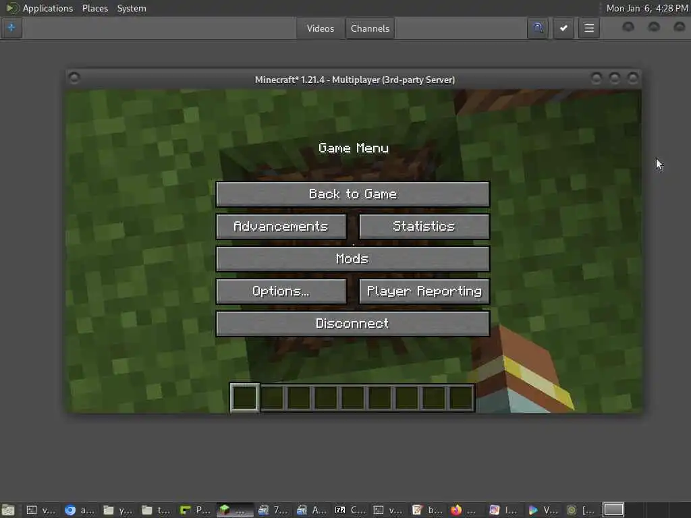This screenshot has height=518, width=691.
Task: Switch to Firefox in the taskbar
Action: (x=464, y=510)
